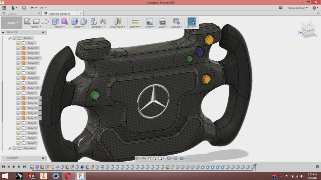Screen dimensions: 321x180
Task: Click the Add-Ins scripts icon
Action: pyautogui.click(x=176, y=21)
